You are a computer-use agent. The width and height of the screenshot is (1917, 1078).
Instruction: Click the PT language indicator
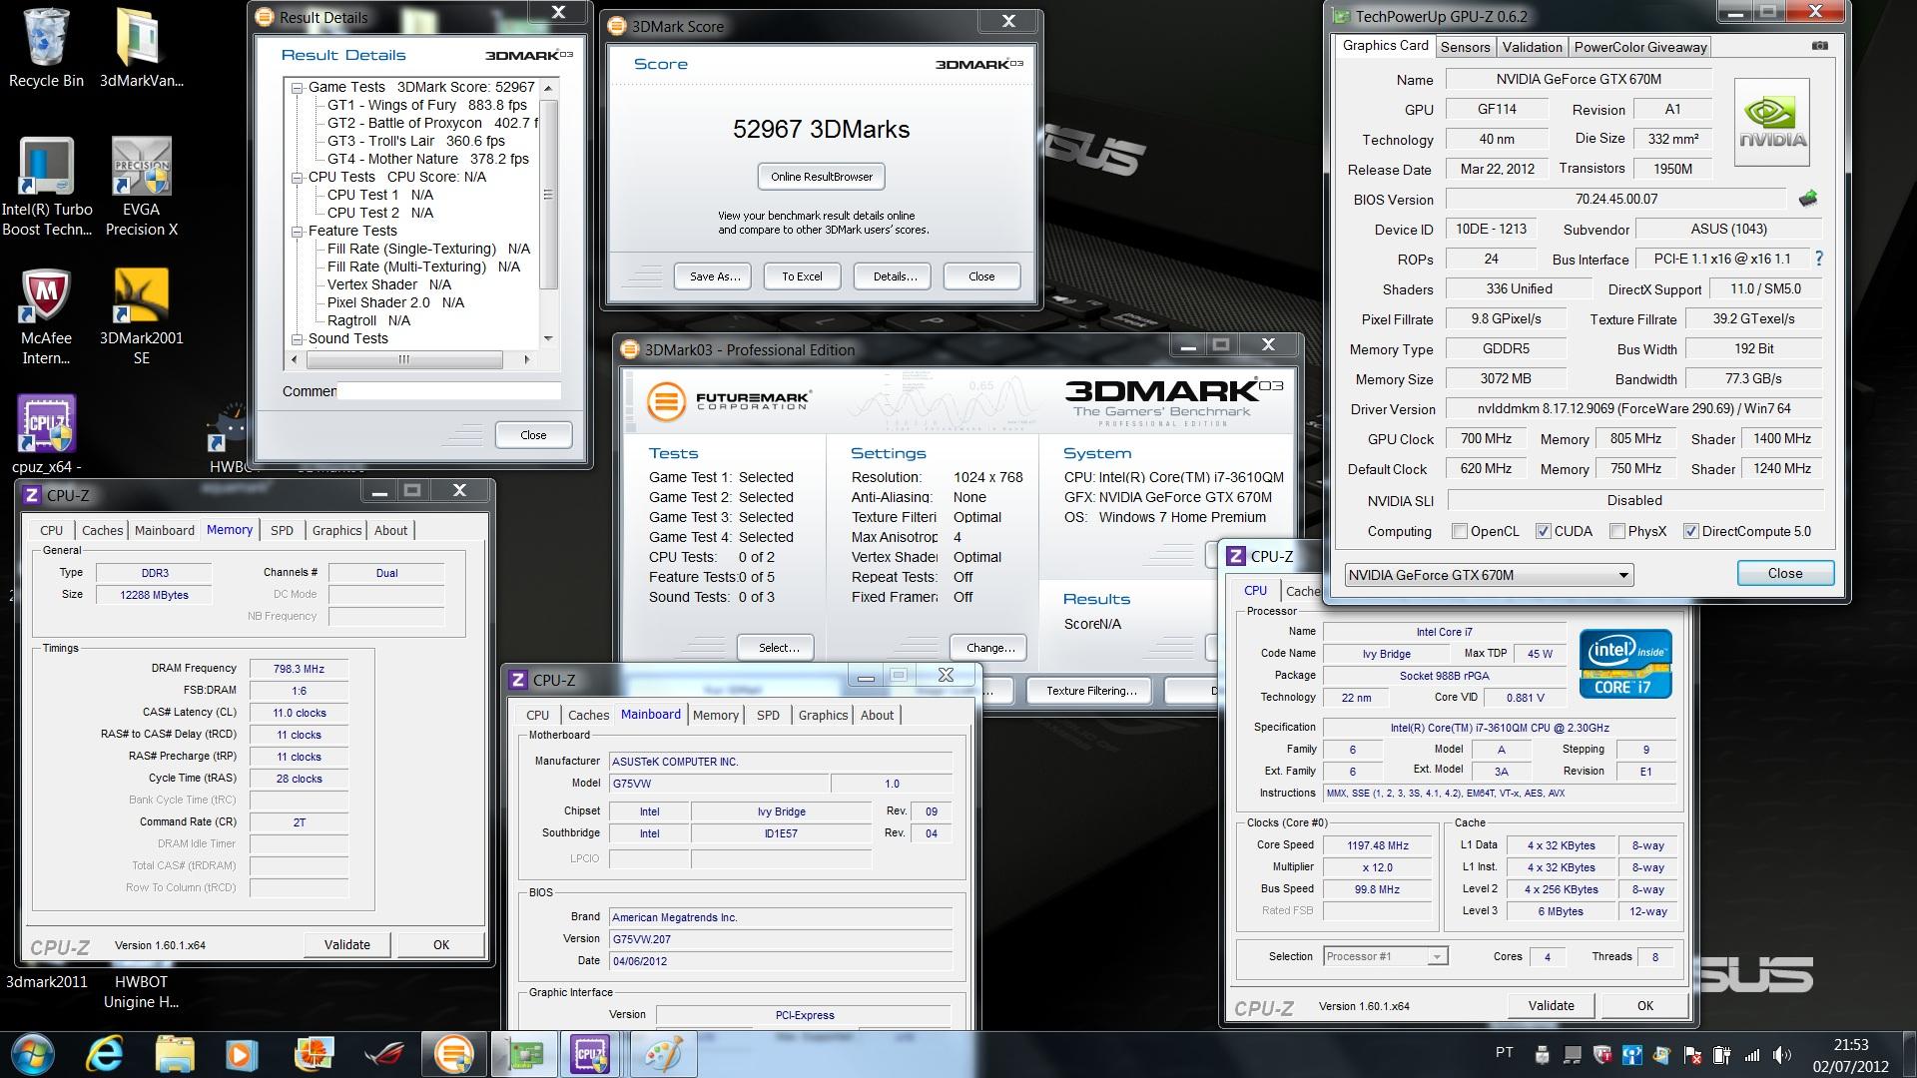pos(1504,1053)
